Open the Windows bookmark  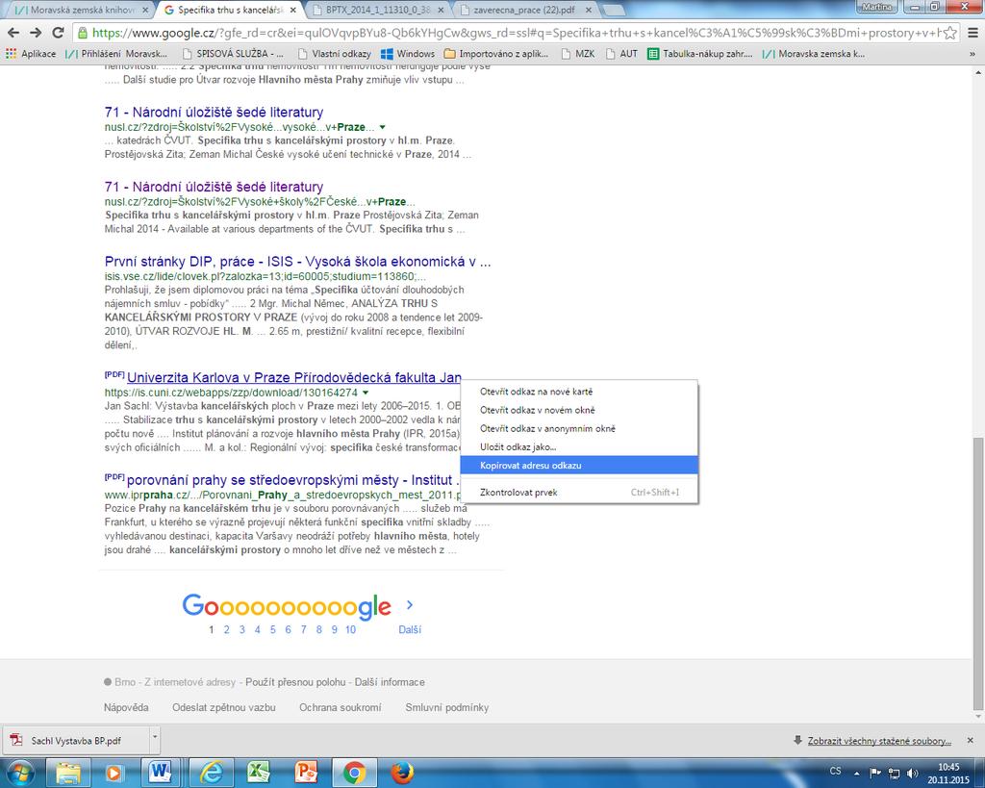pyautogui.click(x=408, y=54)
